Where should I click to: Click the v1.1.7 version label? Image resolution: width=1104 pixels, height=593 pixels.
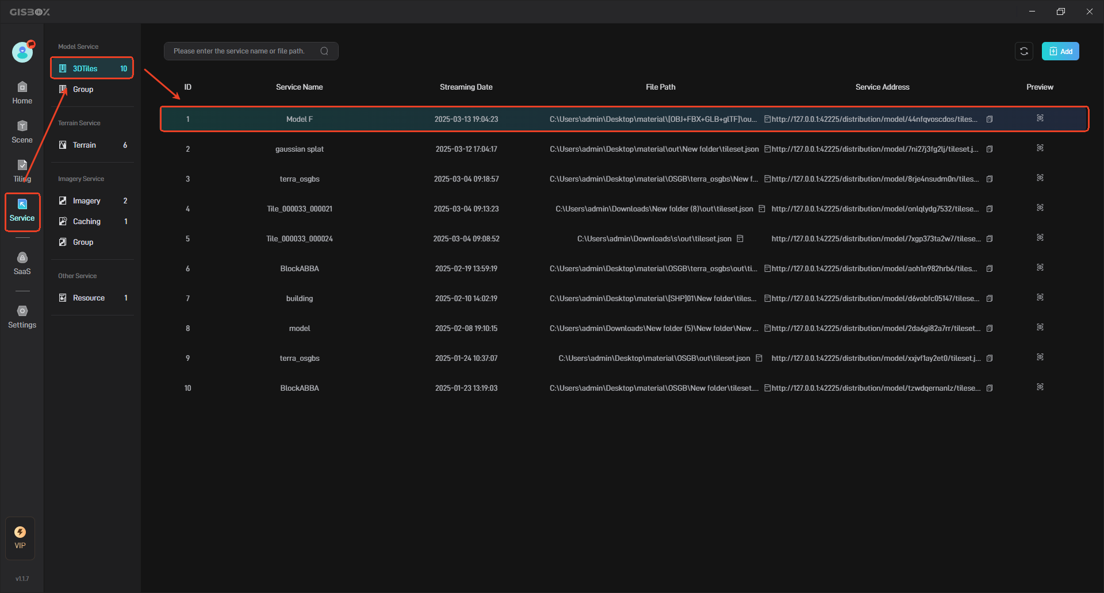22,579
